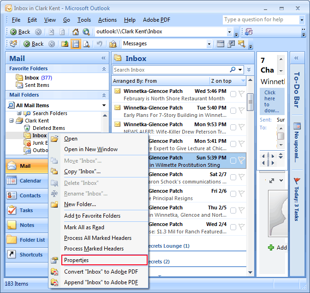Click the Type a question for help box

point(261,19)
